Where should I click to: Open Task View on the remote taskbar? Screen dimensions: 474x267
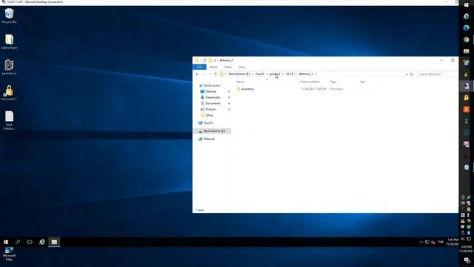coord(30,242)
